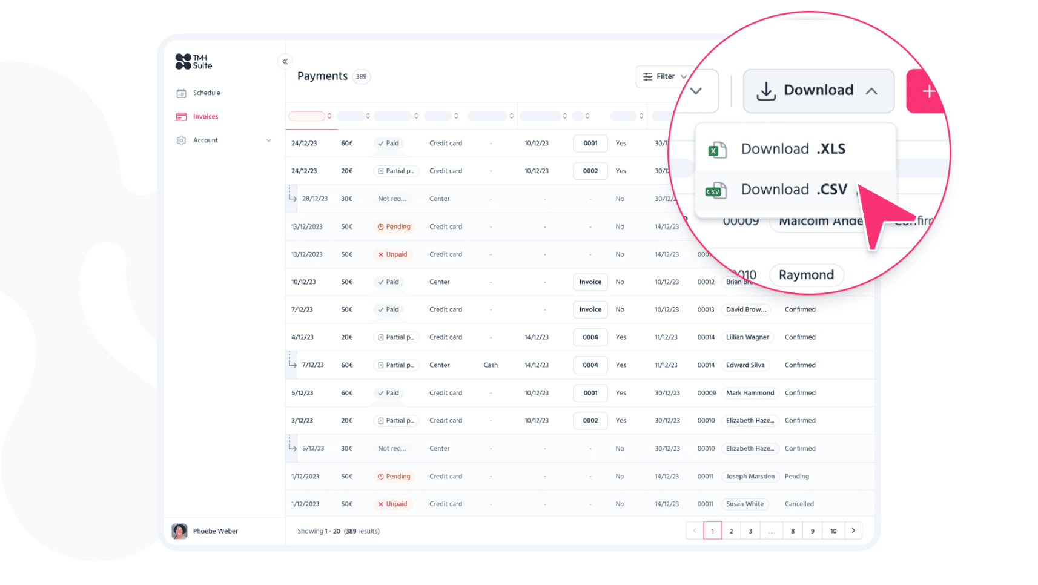
Task: Click the pagination ellipsis button
Action: pos(772,531)
